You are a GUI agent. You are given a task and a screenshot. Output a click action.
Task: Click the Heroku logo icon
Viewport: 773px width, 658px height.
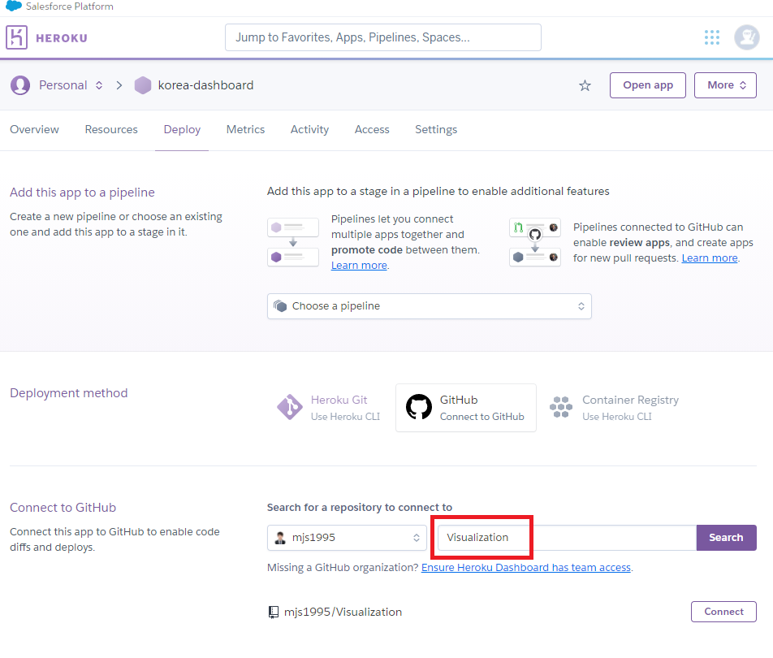coord(17,37)
